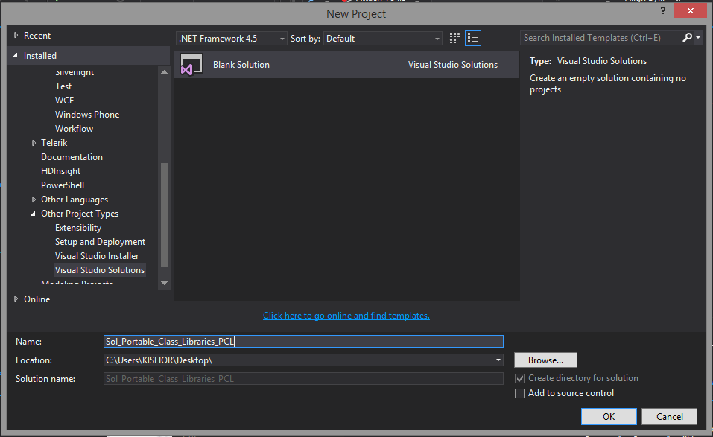Click the Blank Solution template icon
Viewport: 713px width, 437px height.
pos(191,65)
